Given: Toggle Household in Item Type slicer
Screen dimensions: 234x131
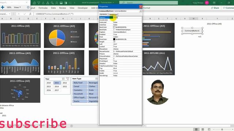Looking at the screenshot, I should pyautogui.click(x=80, y=94).
